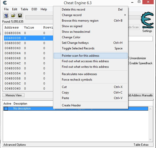Open Advanced Options
This screenshot has width=156, height=148.
pyautogui.click(x=15, y=145)
